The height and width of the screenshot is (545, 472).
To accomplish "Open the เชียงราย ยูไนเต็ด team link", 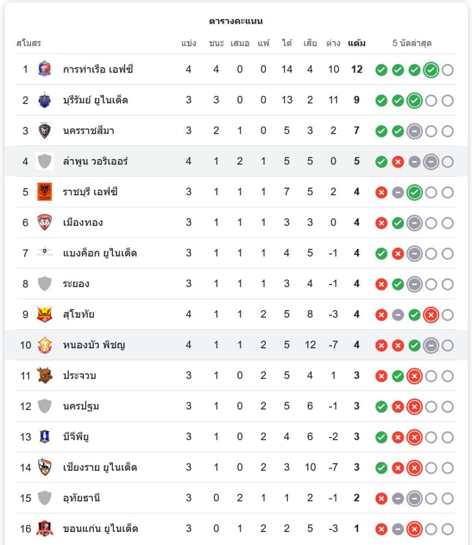I will coord(100,467).
